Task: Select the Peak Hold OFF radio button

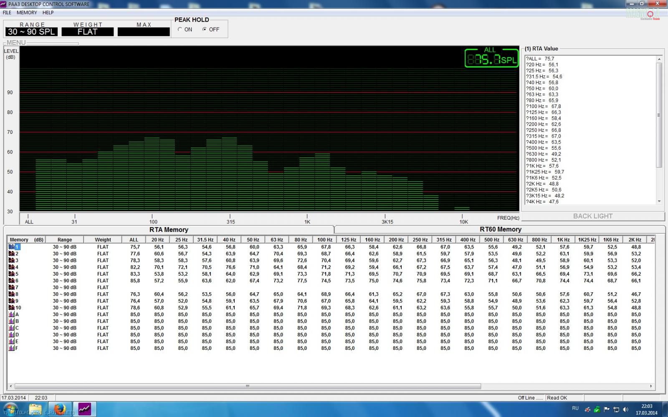Action: click(x=205, y=30)
